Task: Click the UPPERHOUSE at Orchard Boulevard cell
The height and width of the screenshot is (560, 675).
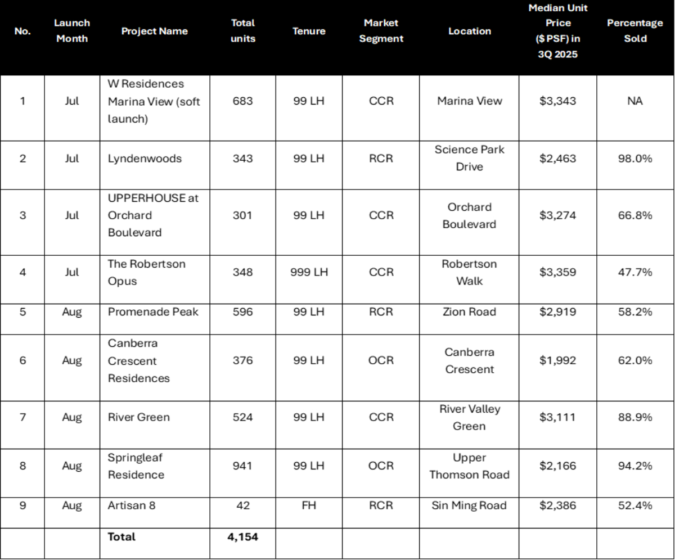Action: click(x=153, y=215)
